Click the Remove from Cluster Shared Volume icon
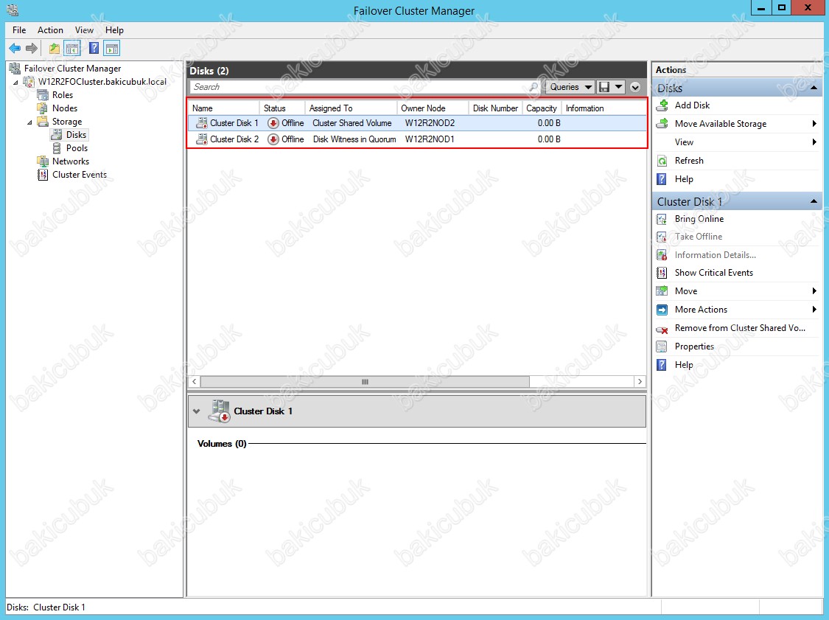This screenshot has width=829, height=620. 662,329
